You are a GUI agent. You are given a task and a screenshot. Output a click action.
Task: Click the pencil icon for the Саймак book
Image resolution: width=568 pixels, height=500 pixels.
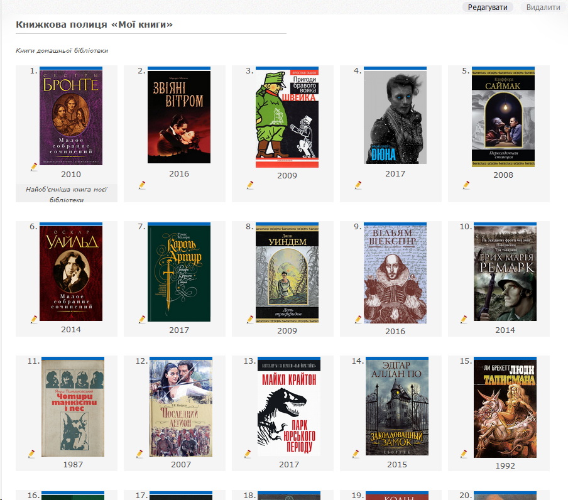466,185
